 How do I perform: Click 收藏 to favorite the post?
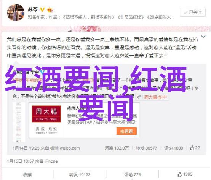[27, 175]
